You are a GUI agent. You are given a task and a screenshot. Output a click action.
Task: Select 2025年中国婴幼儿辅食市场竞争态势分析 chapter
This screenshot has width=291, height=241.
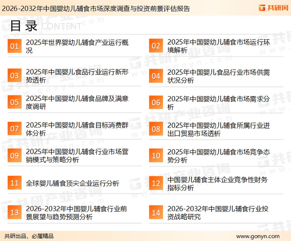(218, 156)
